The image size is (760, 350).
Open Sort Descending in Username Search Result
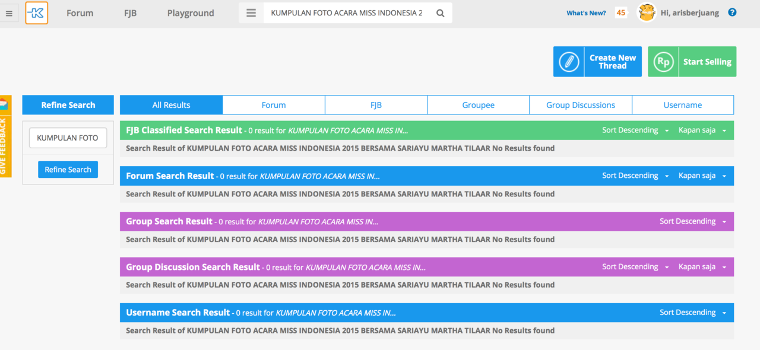point(693,313)
